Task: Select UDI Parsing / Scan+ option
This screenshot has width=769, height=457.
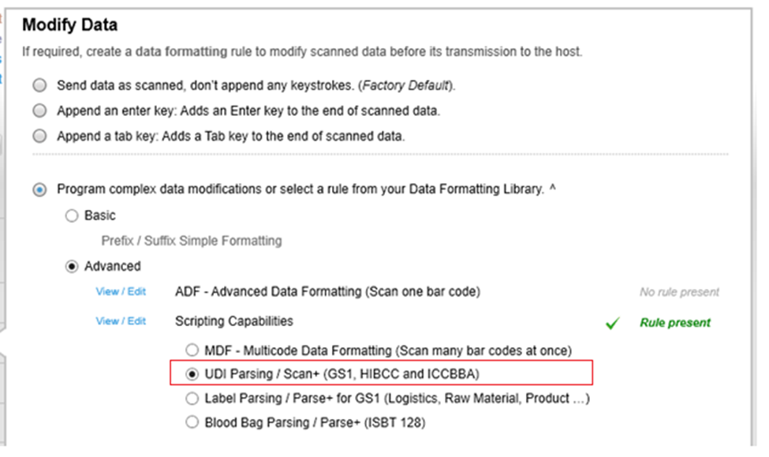Action: [x=191, y=373]
